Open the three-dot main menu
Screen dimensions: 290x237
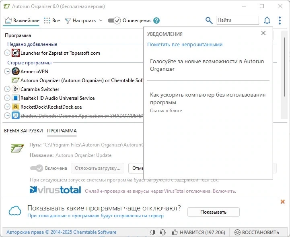click(x=280, y=21)
